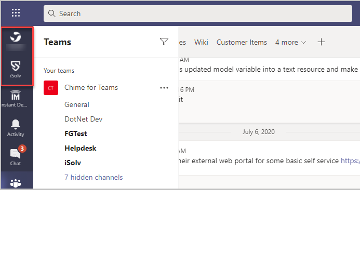360x280 pixels.
Task: Open the app launcher grid icon
Action: point(16,13)
